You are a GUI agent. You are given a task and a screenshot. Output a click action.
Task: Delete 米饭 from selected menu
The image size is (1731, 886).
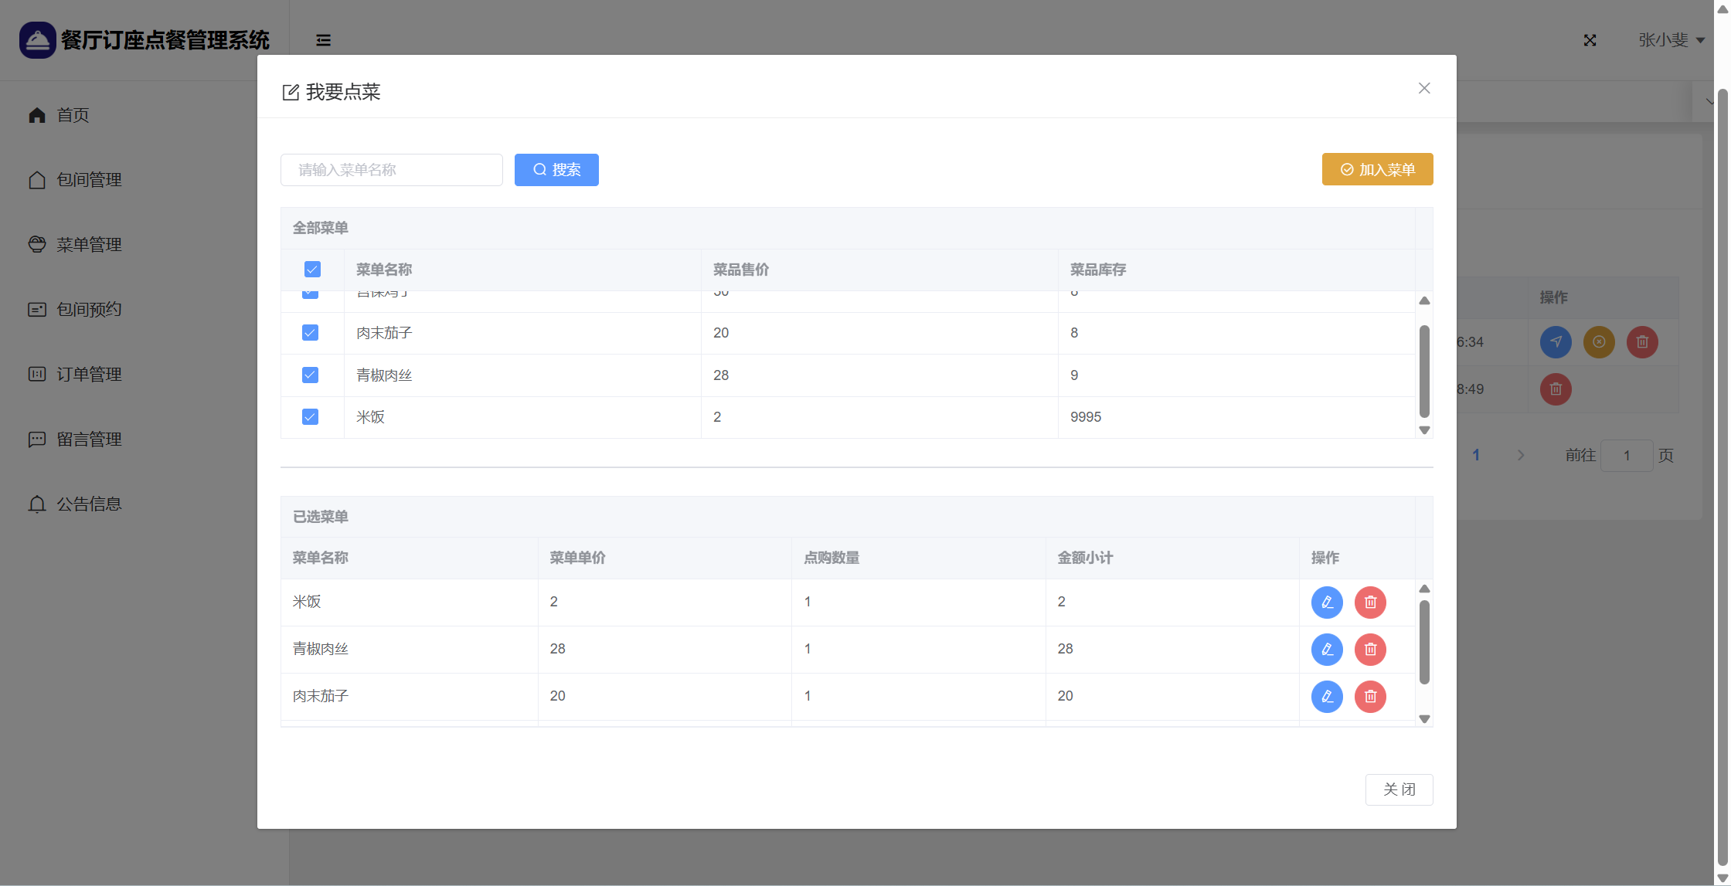click(1370, 603)
